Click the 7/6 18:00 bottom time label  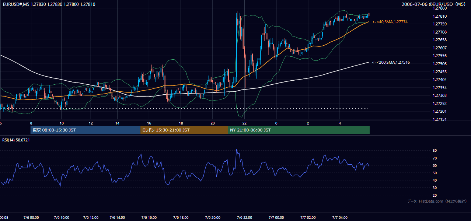[x=181, y=218]
